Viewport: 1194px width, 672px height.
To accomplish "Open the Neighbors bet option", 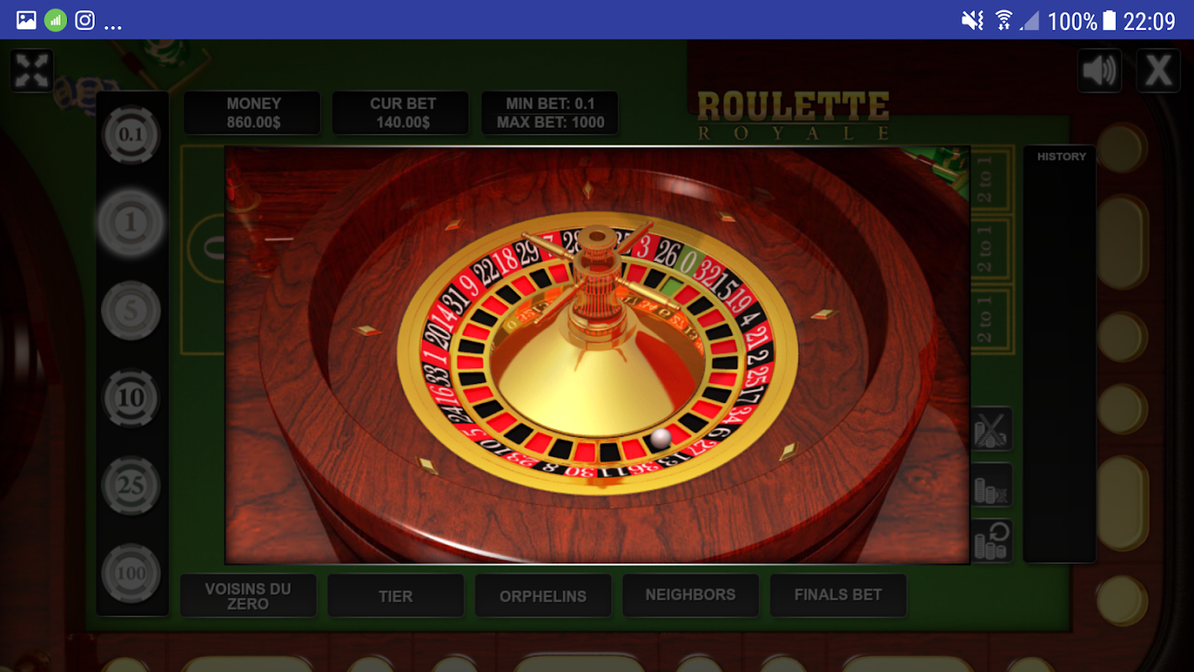I will pos(690,596).
